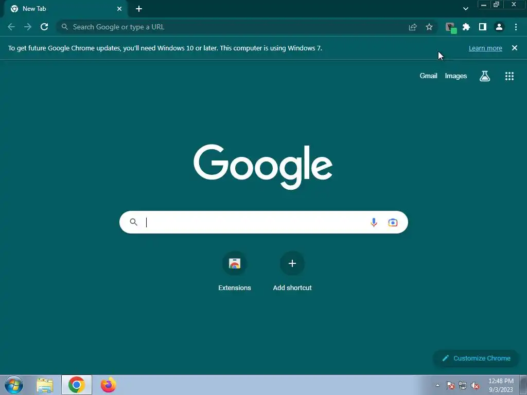The width and height of the screenshot is (527, 395).
Task: Open the Action Center flag icon
Action: (450, 385)
